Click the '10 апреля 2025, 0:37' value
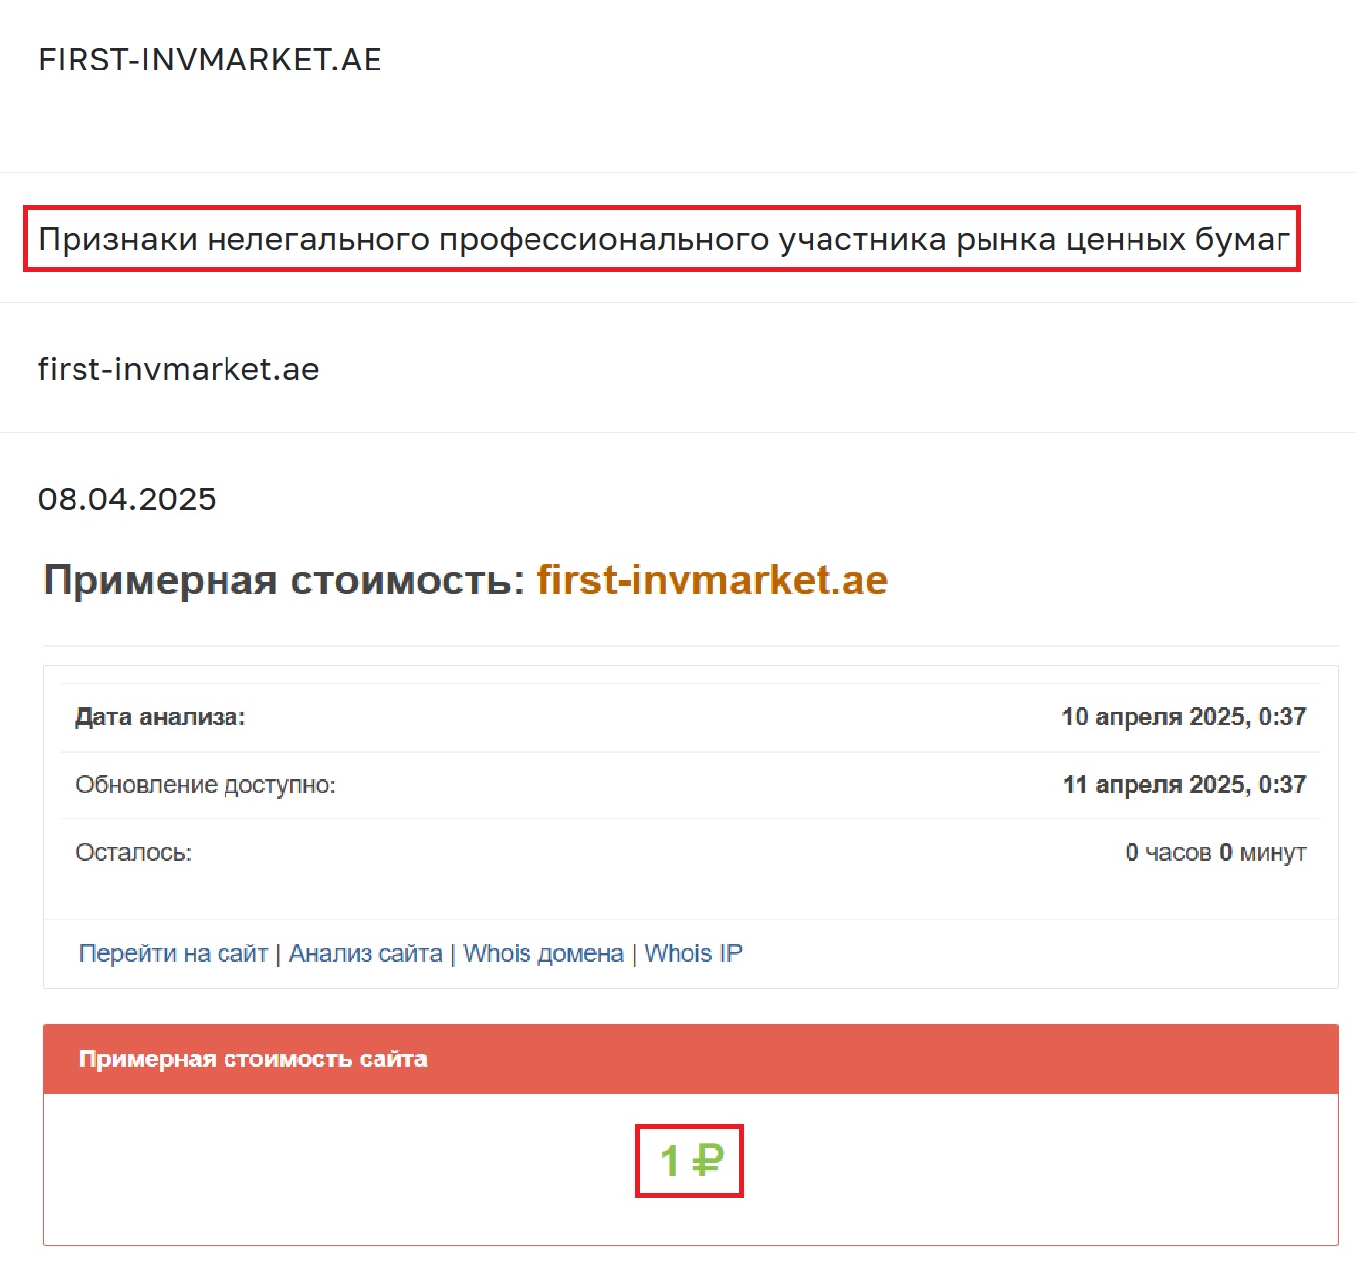Screen dimensions: 1355x1268 click(x=1183, y=717)
